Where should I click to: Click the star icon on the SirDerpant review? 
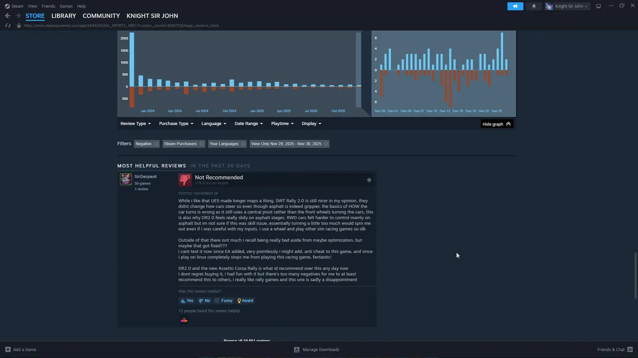369,180
